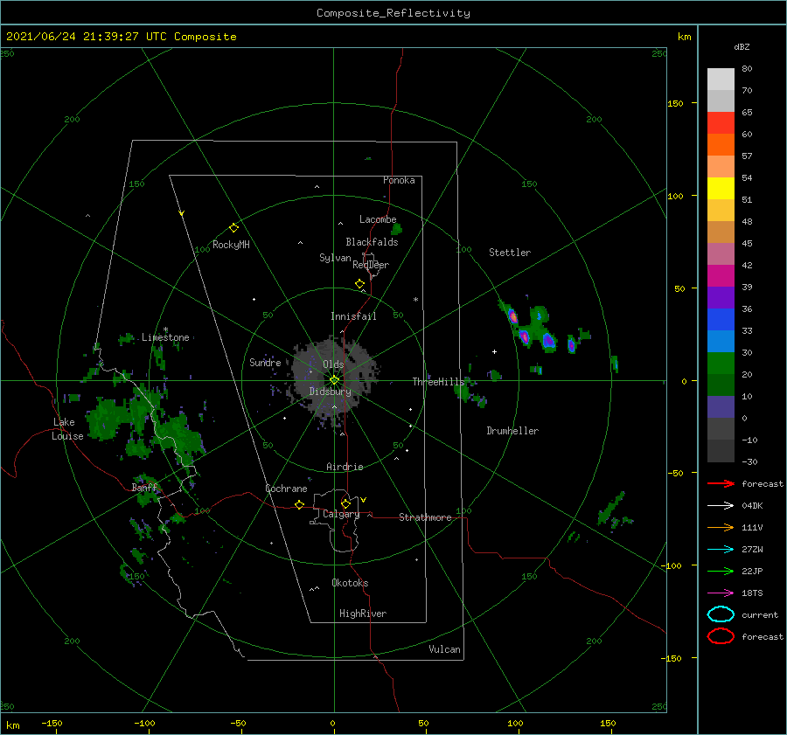The image size is (787, 735).
Task: Click the '18TS' legend label
Action: pos(752,593)
